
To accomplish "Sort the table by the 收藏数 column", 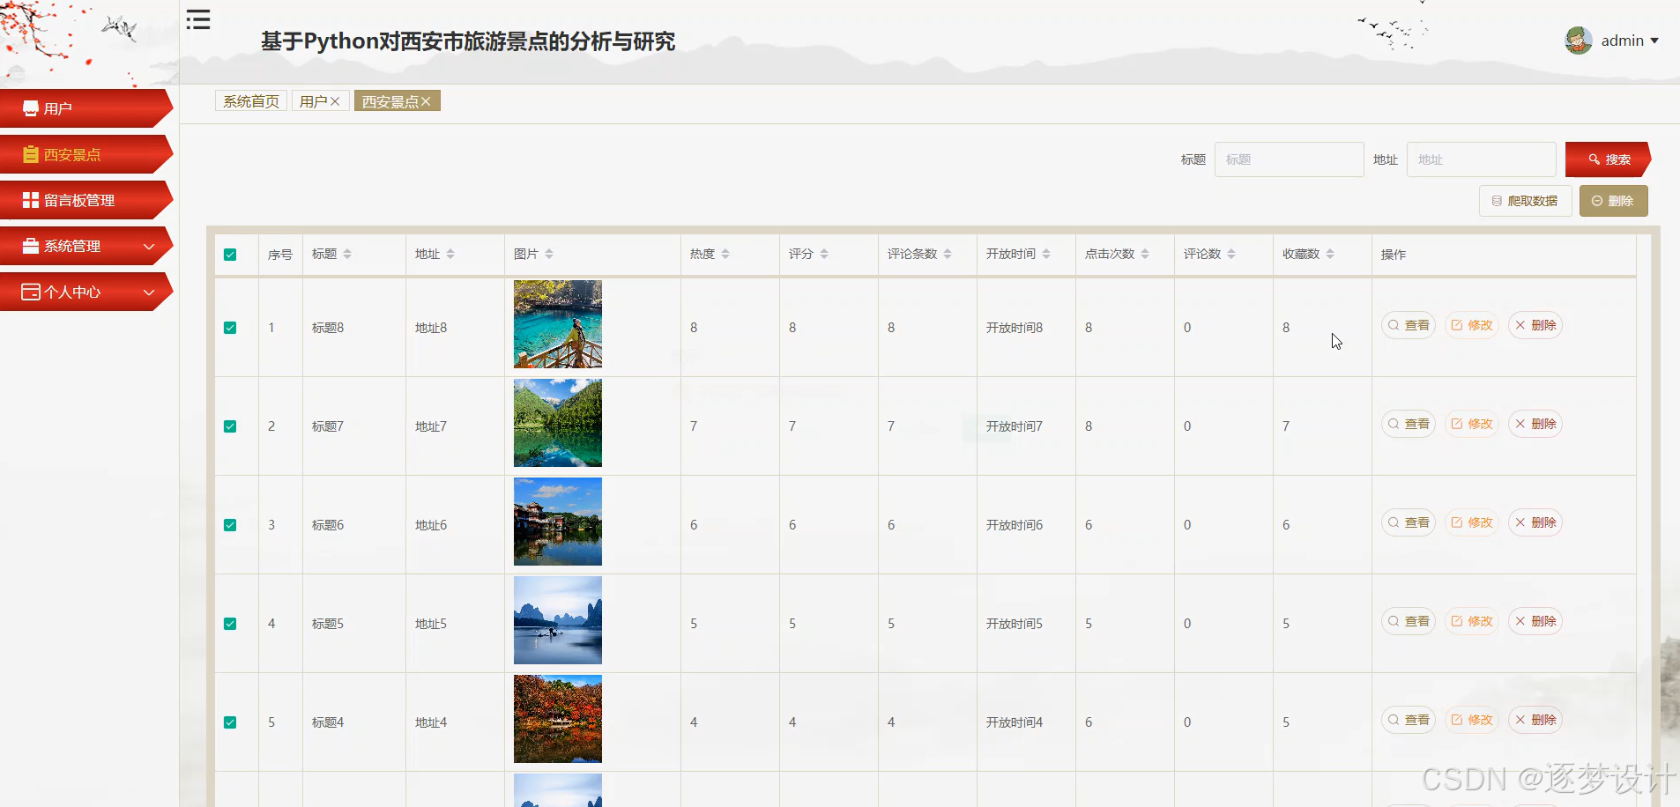I will click(1330, 254).
